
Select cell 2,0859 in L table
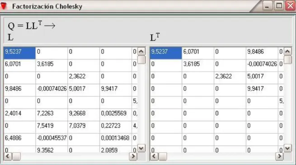pos(116,149)
